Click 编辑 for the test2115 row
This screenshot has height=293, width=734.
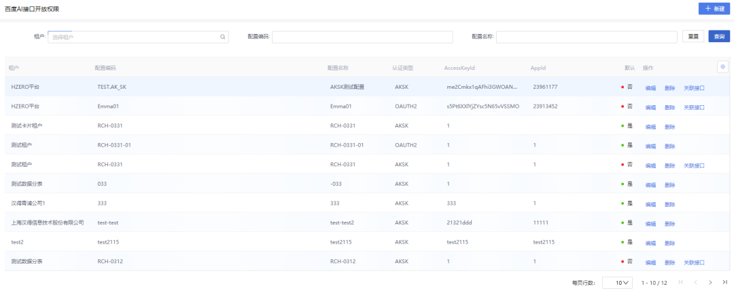point(650,243)
